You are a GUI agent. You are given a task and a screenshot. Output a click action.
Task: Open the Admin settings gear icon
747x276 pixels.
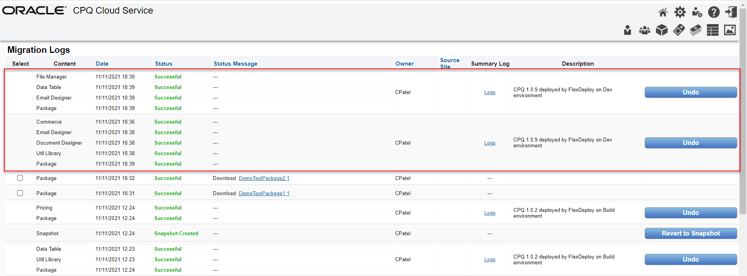680,12
